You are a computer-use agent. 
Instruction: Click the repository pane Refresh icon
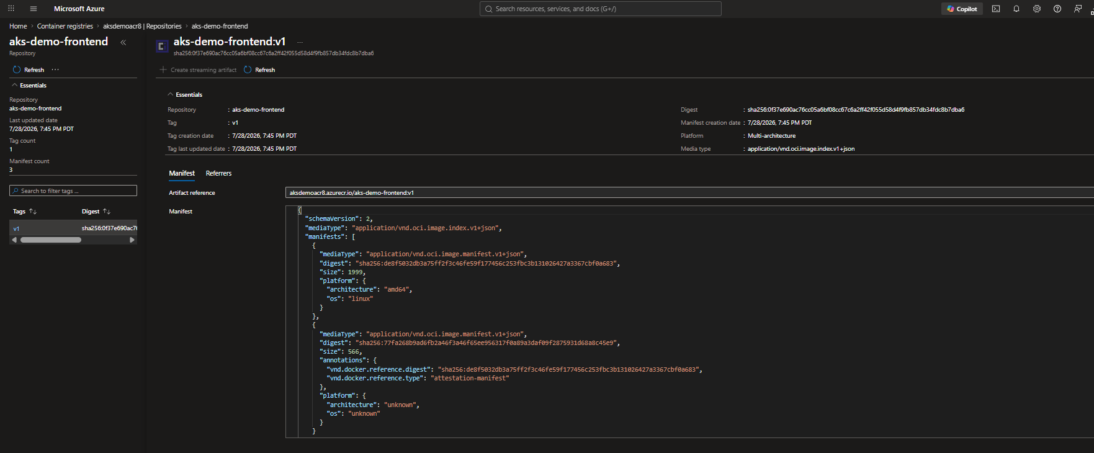pyautogui.click(x=17, y=70)
